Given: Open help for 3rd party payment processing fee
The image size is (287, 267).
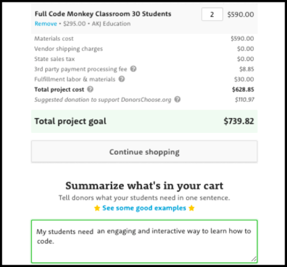Looking at the screenshot, I should pos(133,69).
